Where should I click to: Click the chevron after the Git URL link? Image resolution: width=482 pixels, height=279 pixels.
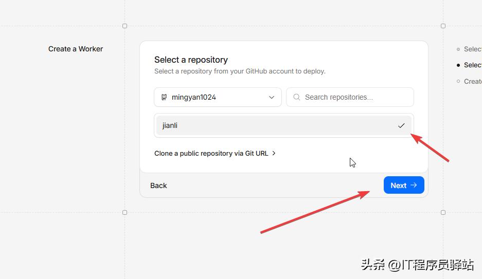pos(274,153)
